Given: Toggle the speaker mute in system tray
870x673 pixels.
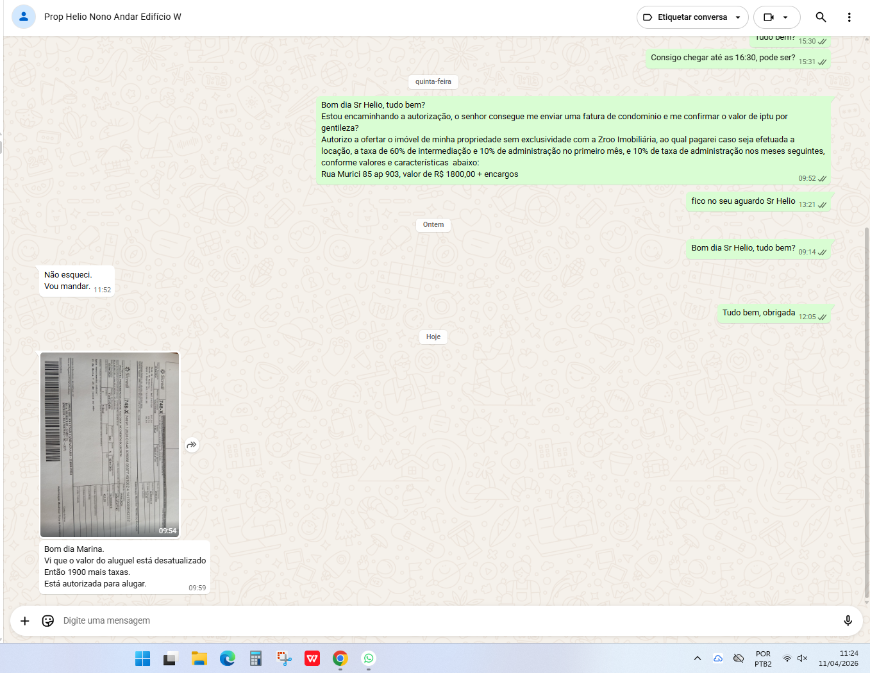Looking at the screenshot, I should coord(802,658).
